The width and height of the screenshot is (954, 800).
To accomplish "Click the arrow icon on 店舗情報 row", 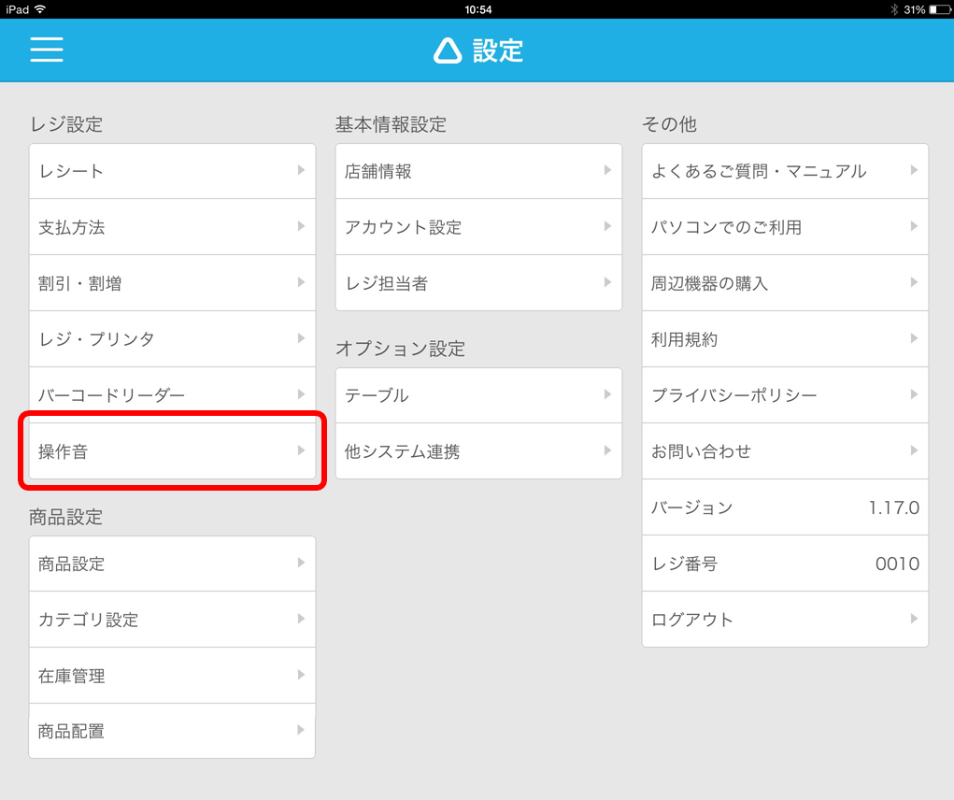I will pos(607,170).
